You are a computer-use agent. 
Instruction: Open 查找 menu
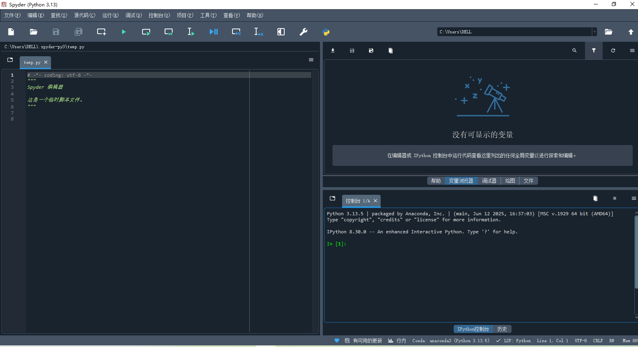tap(59, 15)
